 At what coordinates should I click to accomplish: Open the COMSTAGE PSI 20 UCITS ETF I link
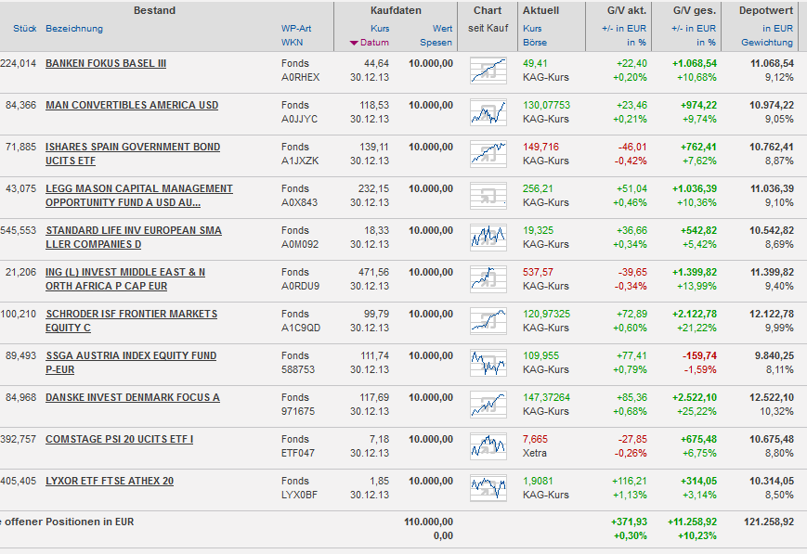[x=119, y=439]
